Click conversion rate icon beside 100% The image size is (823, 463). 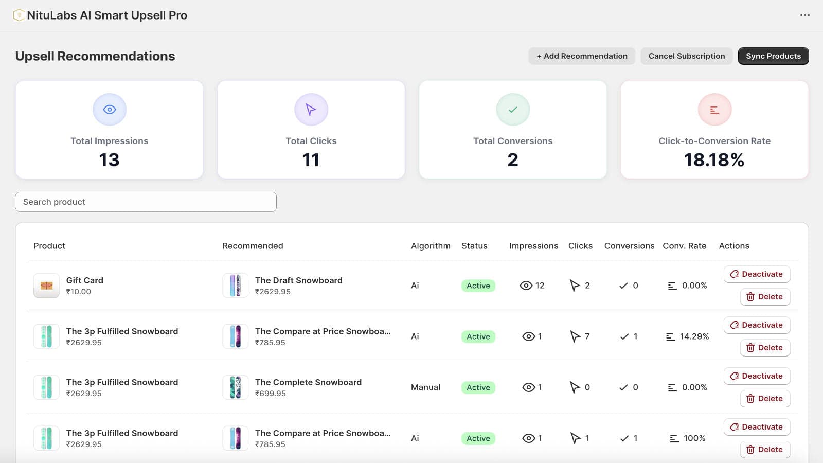coord(674,438)
